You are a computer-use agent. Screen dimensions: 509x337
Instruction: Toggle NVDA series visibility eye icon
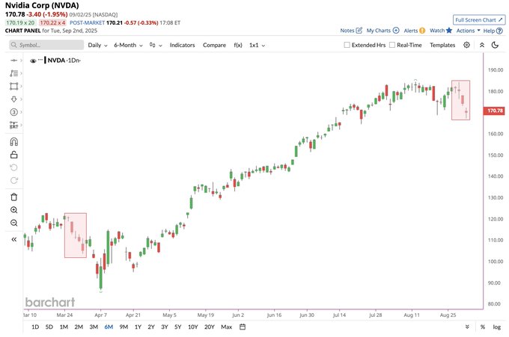tap(33, 61)
